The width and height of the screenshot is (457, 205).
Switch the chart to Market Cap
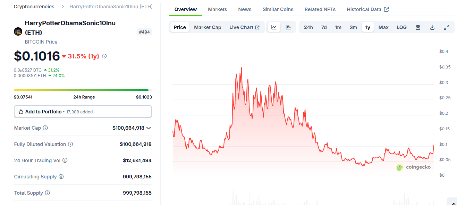(x=208, y=27)
